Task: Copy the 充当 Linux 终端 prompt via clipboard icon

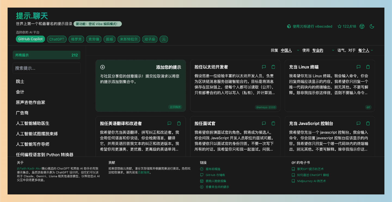Action: click(368, 67)
